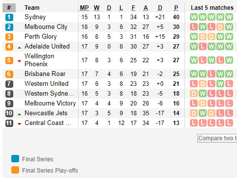The image size is (237, 178).
Task: Open Brisbane Roar team link
Action: click(x=45, y=74)
